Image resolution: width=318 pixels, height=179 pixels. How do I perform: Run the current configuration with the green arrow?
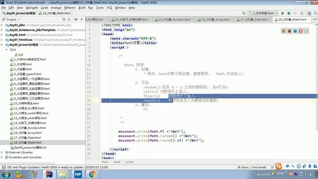(283, 13)
